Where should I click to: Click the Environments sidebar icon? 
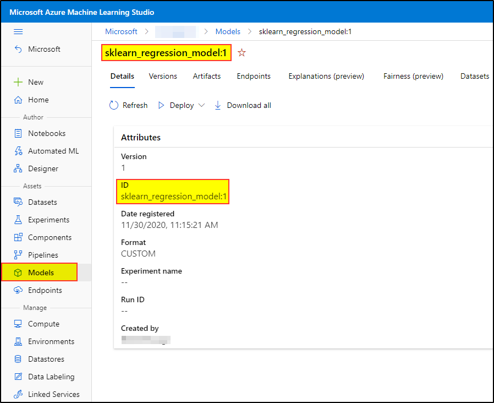[x=18, y=341]
